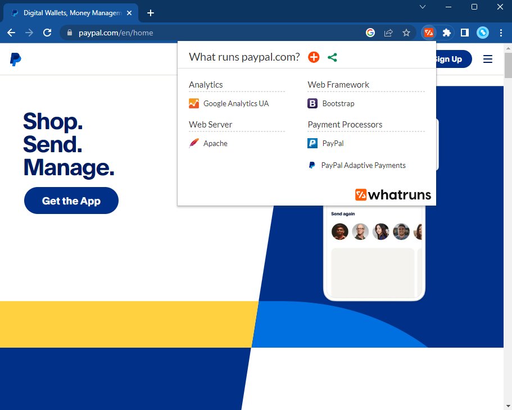Open the tab search chevron
Viewport: 512px width, 410px height.
423,7
